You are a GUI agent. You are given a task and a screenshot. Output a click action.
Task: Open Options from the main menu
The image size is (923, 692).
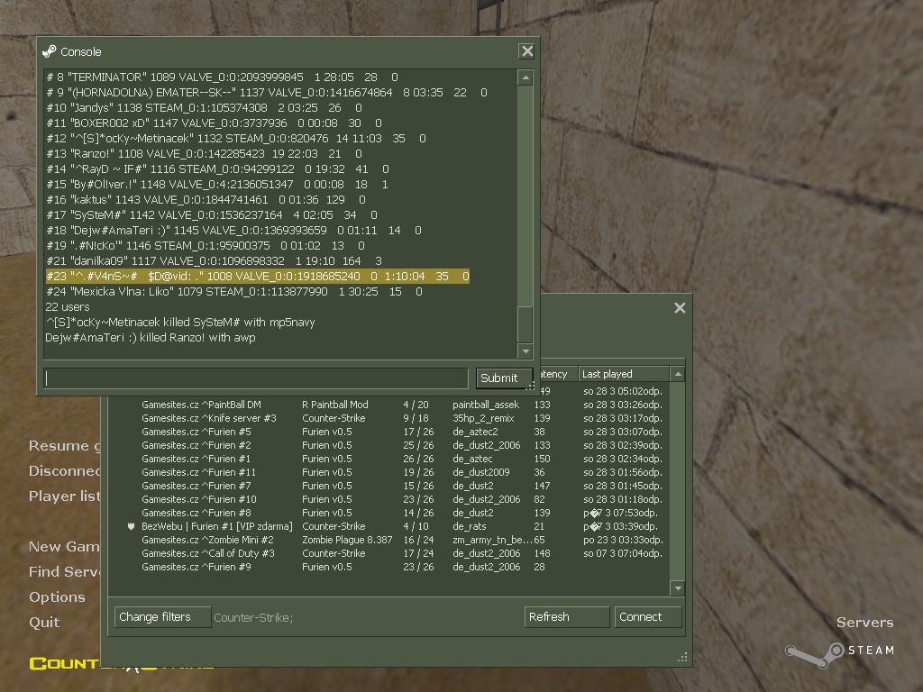click(57, 596)
